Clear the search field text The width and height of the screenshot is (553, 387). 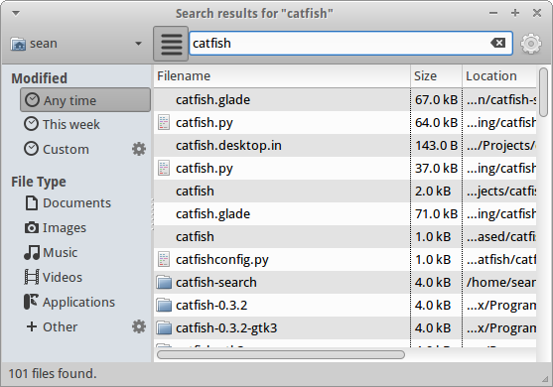tap(498, 43)
